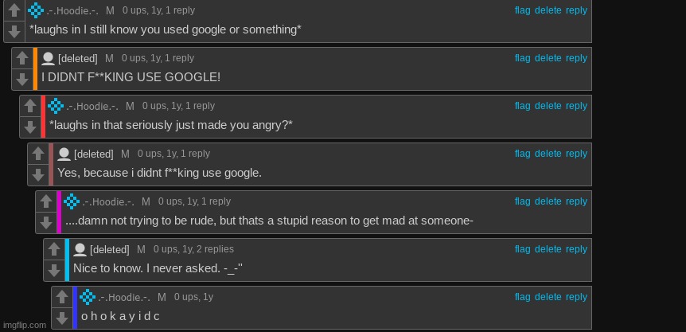Click Hoodie's blue pixel avatar on top comment
This screenshot has width=686, height=332.
click(x=36, y=10)
